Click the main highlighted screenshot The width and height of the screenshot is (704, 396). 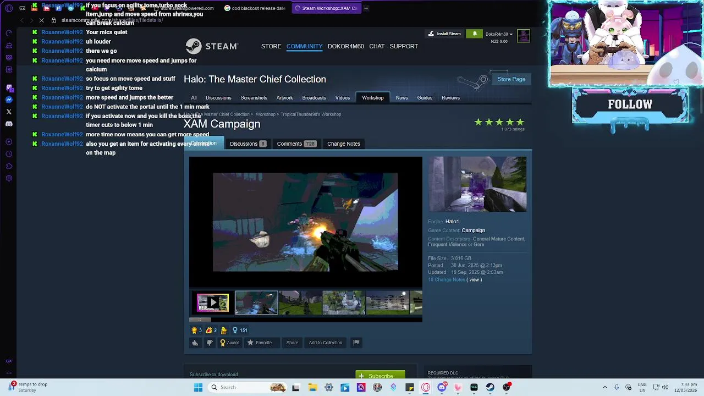[x=305, y=222]
